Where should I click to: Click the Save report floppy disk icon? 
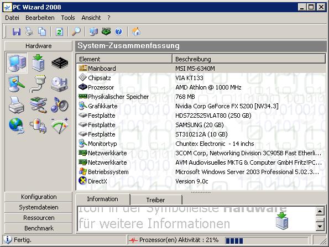tap(17, 31)
